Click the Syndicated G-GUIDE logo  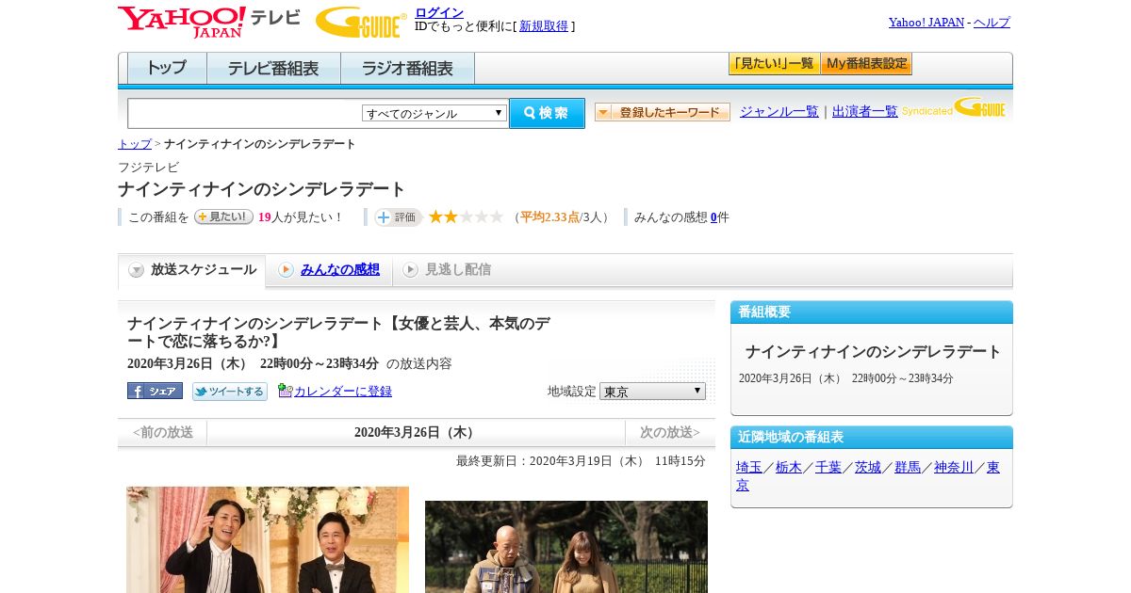(954, 107)
